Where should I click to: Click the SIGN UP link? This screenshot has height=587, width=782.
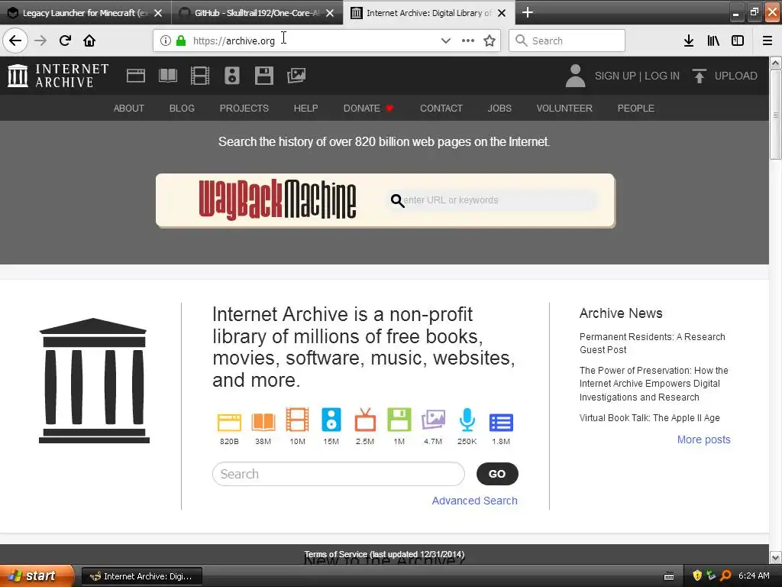click(x=615, y=76)
